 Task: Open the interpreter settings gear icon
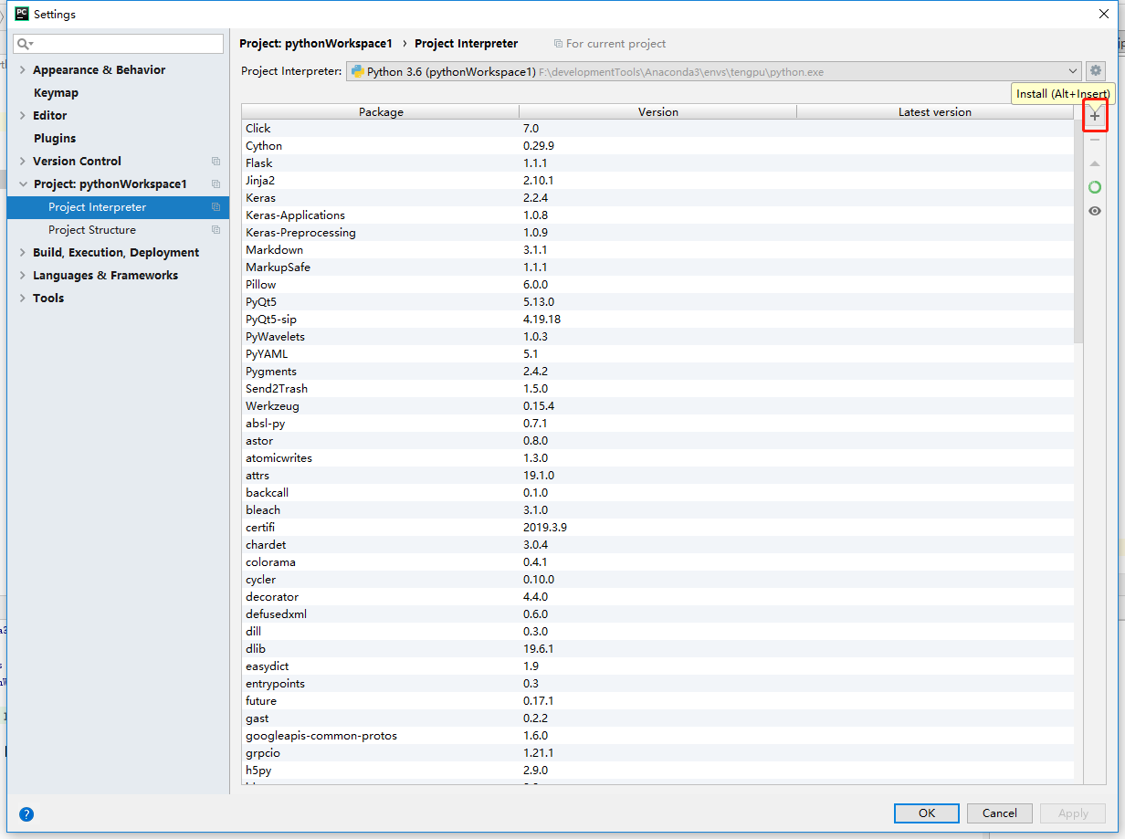click(x=1096, y=71)
